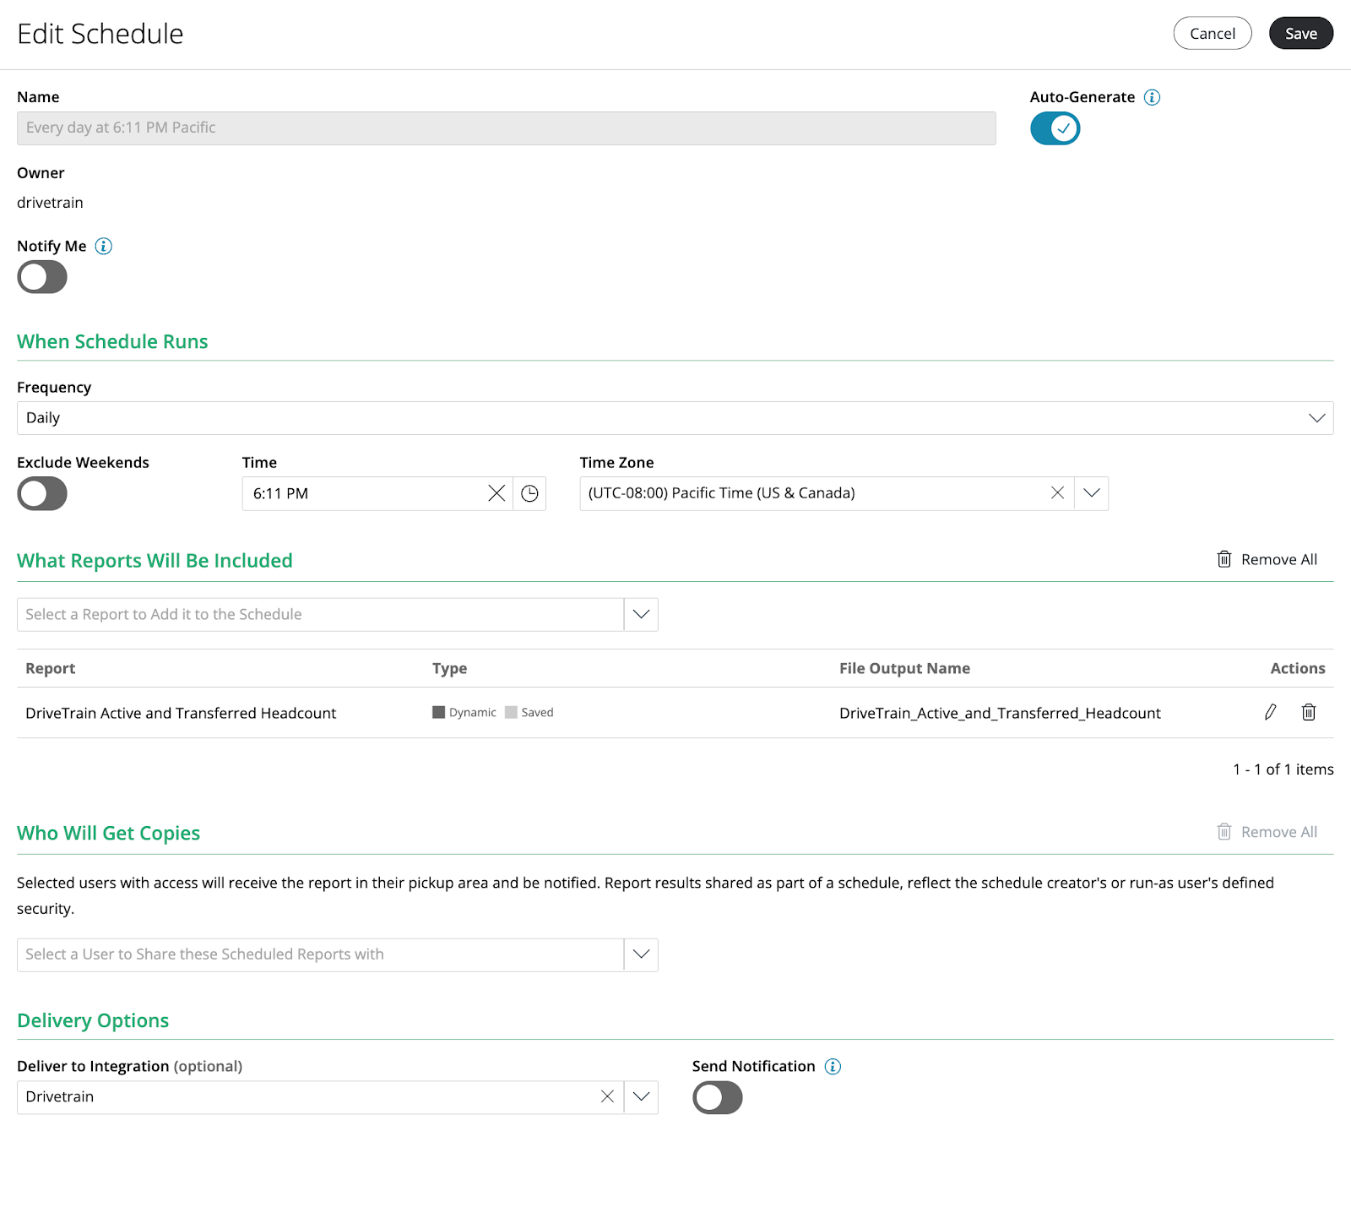
Task: Click Remove All for included reports
Action: click(x=1267, y=559)
